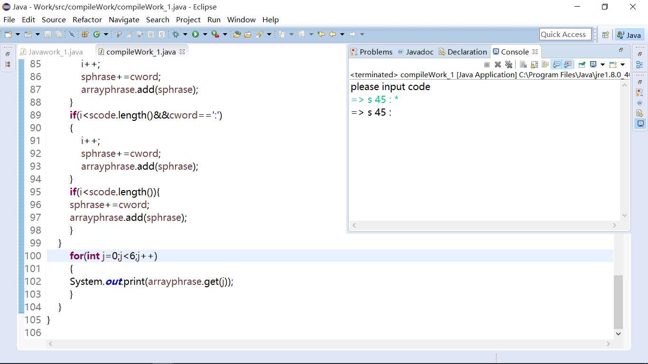Image resolution: width=648 pixels, height=364 pixels.
Task: Toggle Block Selection Mode toolbar button
Action: 151,34
